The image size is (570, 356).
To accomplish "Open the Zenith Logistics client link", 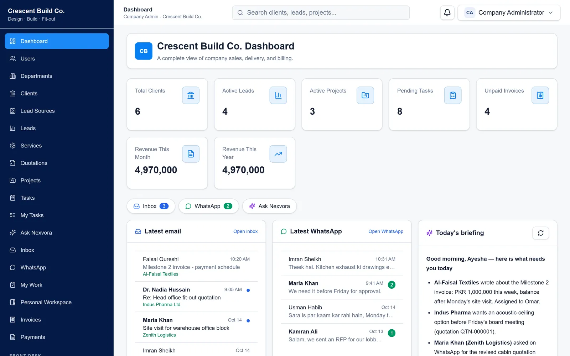I will click(x=159, y=335).
